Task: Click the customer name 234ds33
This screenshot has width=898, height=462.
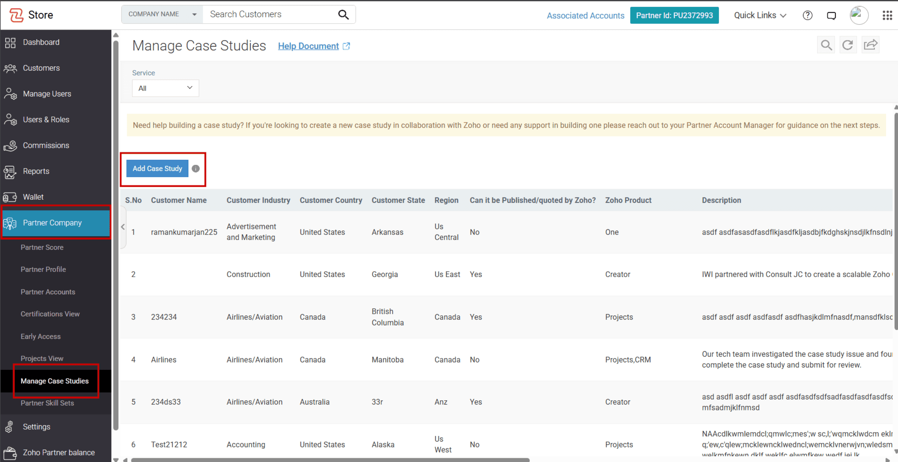Action: (165, 402)
